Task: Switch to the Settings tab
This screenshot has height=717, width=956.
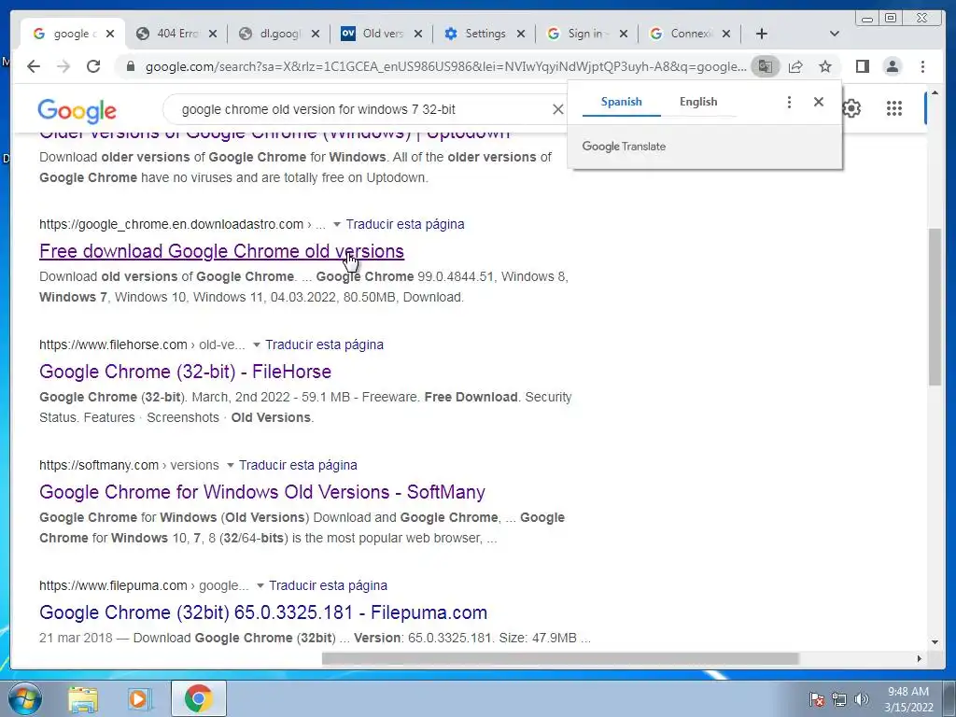Action: pyautogui.click(x=485, y=34)
